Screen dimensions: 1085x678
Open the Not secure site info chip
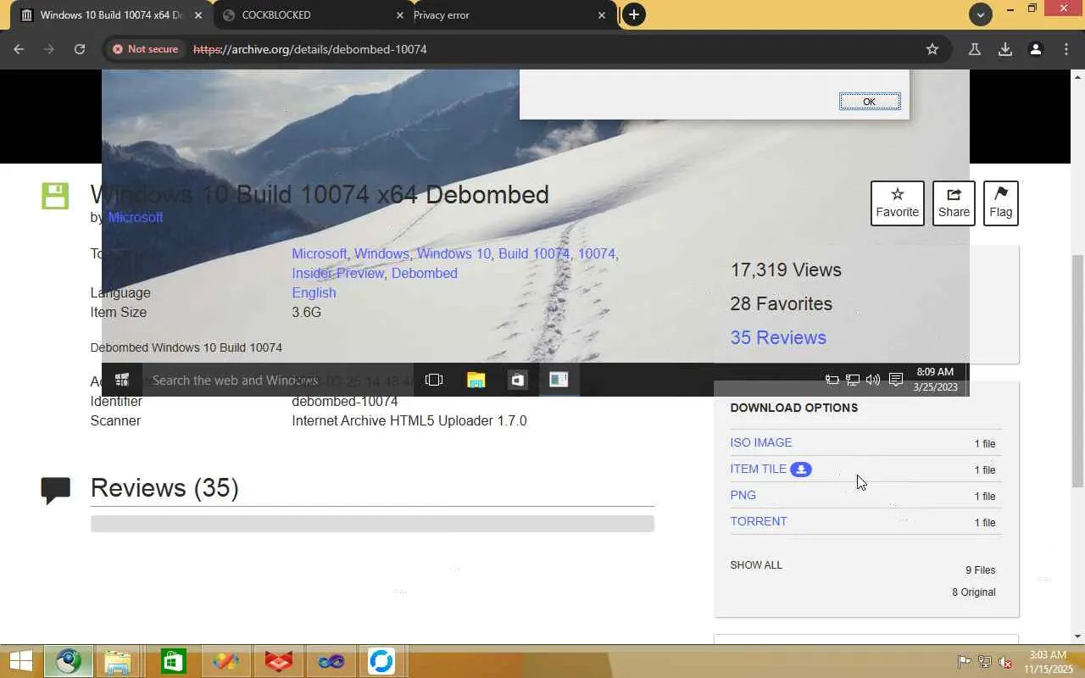tap(145, 49)
